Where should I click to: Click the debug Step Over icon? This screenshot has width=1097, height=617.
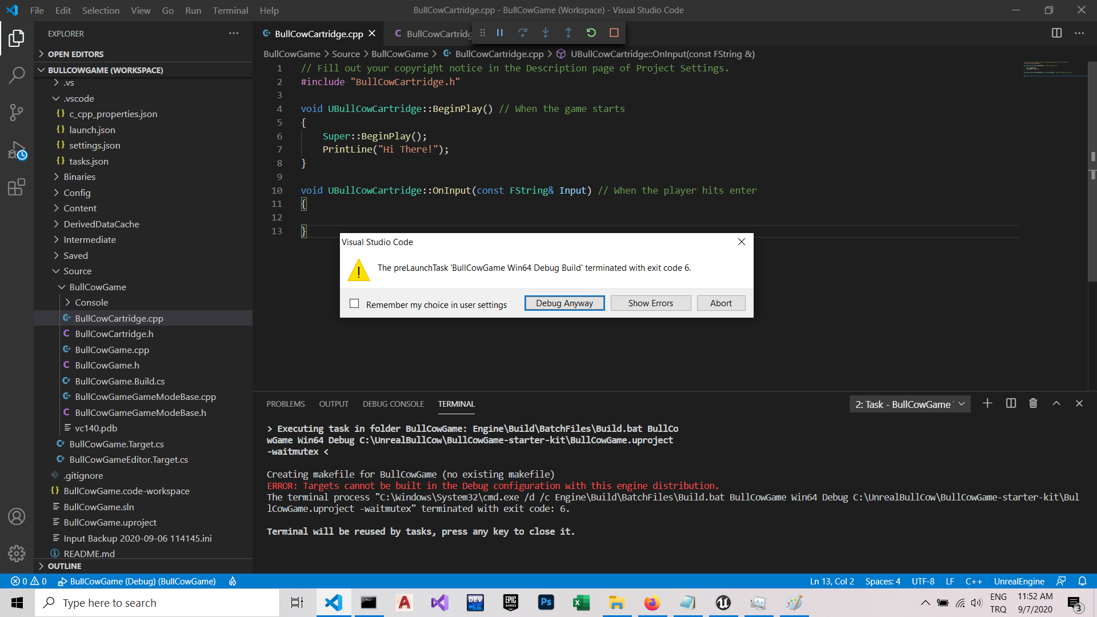pyautogui.click(x=523, y=33)
